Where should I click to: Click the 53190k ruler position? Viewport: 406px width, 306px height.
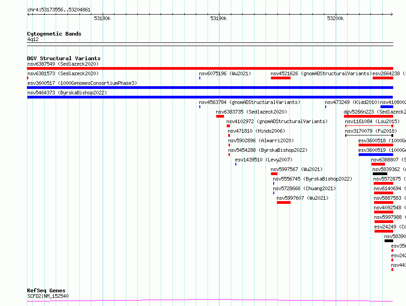pos(219,18)
